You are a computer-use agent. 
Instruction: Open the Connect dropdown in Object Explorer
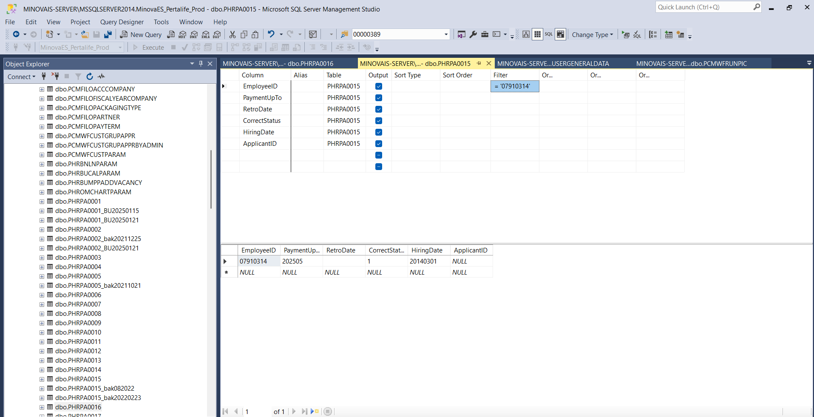(x=22, y=77)
